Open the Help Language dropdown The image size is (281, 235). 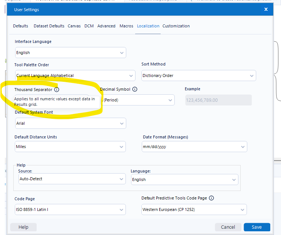(x=185, y=179)
